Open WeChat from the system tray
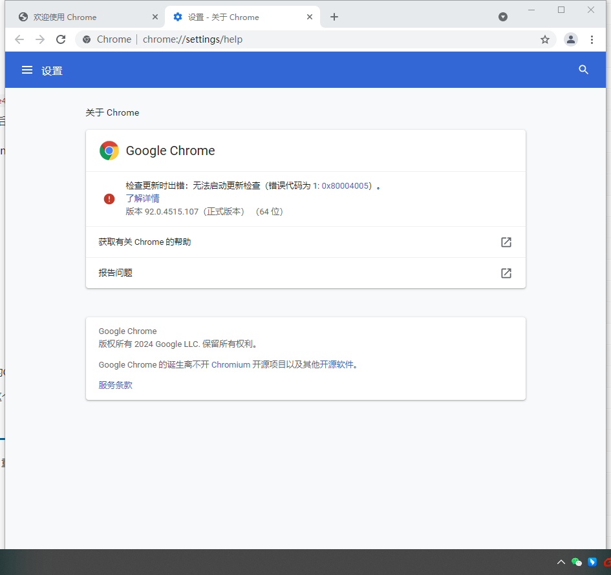This screenshot has height=575, width=611. (x=577, y=562)
